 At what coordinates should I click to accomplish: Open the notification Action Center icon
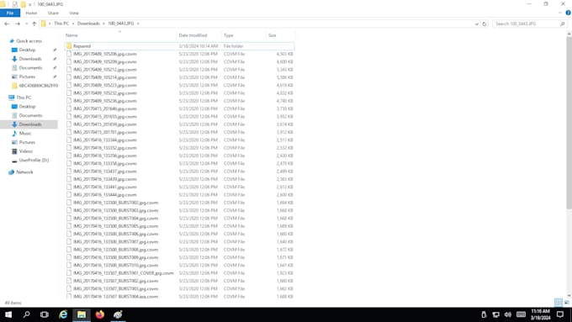[x=560, y=314]
